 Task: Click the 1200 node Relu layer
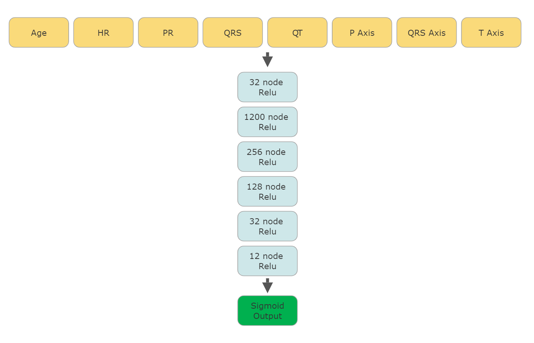click(267, 122)
